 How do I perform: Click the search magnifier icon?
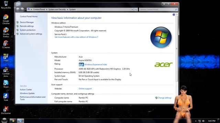pyautogui.click(x=176, y=10)
